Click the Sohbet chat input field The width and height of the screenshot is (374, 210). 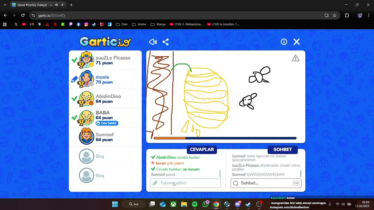click(266, 183)
